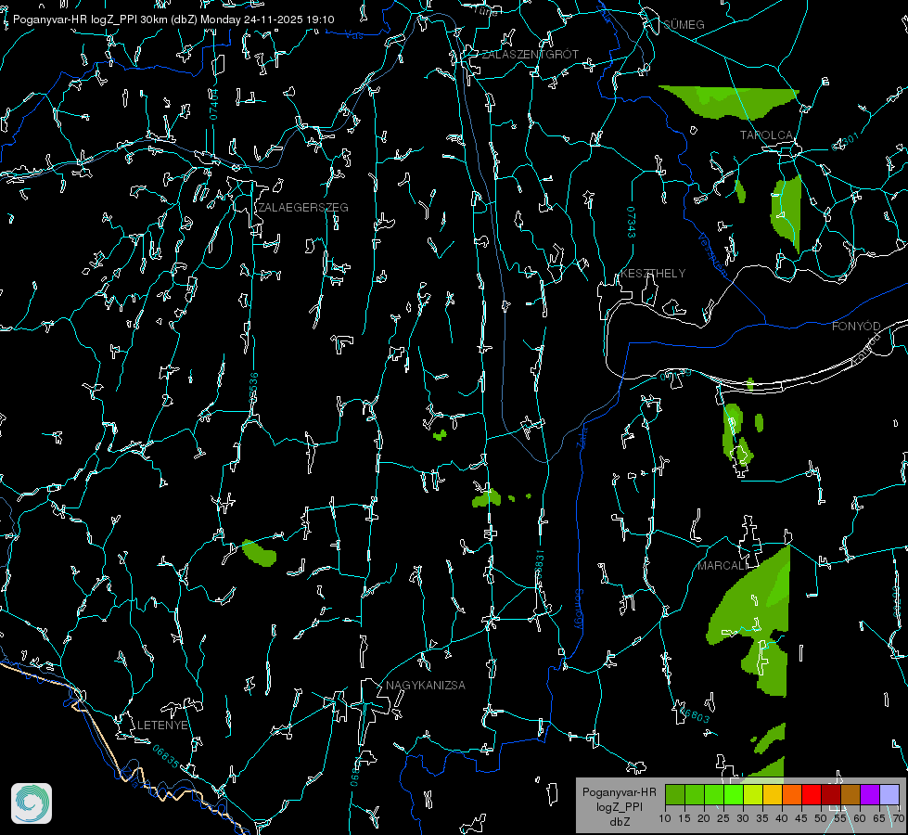Click the 65-70 dBZ lavender swatch

pyautogui.click(x=889, y=795)
